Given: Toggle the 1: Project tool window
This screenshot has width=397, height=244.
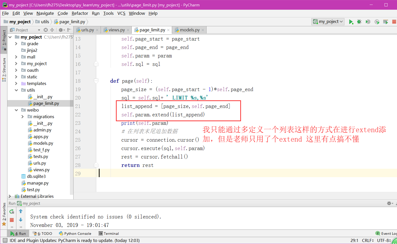Looking at the screenshot, I should click(4, 40).
